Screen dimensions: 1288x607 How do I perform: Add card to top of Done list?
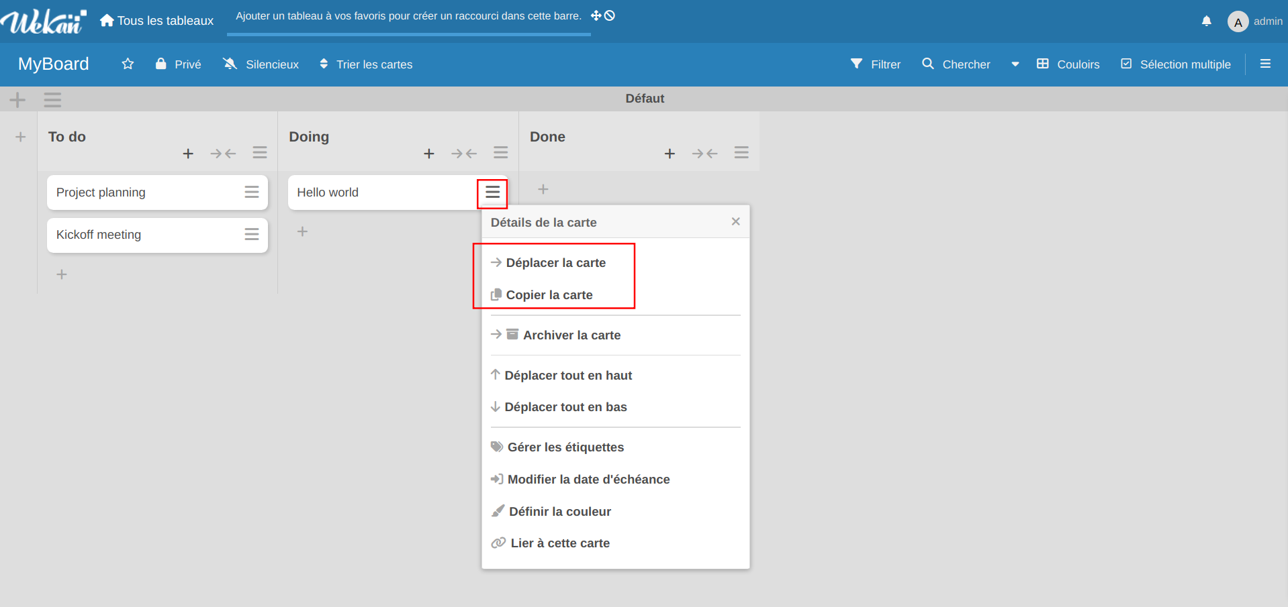tap(670, 154)
